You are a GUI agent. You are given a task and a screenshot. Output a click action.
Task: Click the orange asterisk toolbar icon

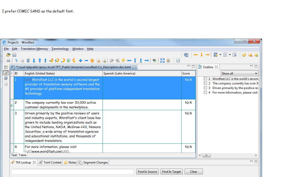pos(92,61)
